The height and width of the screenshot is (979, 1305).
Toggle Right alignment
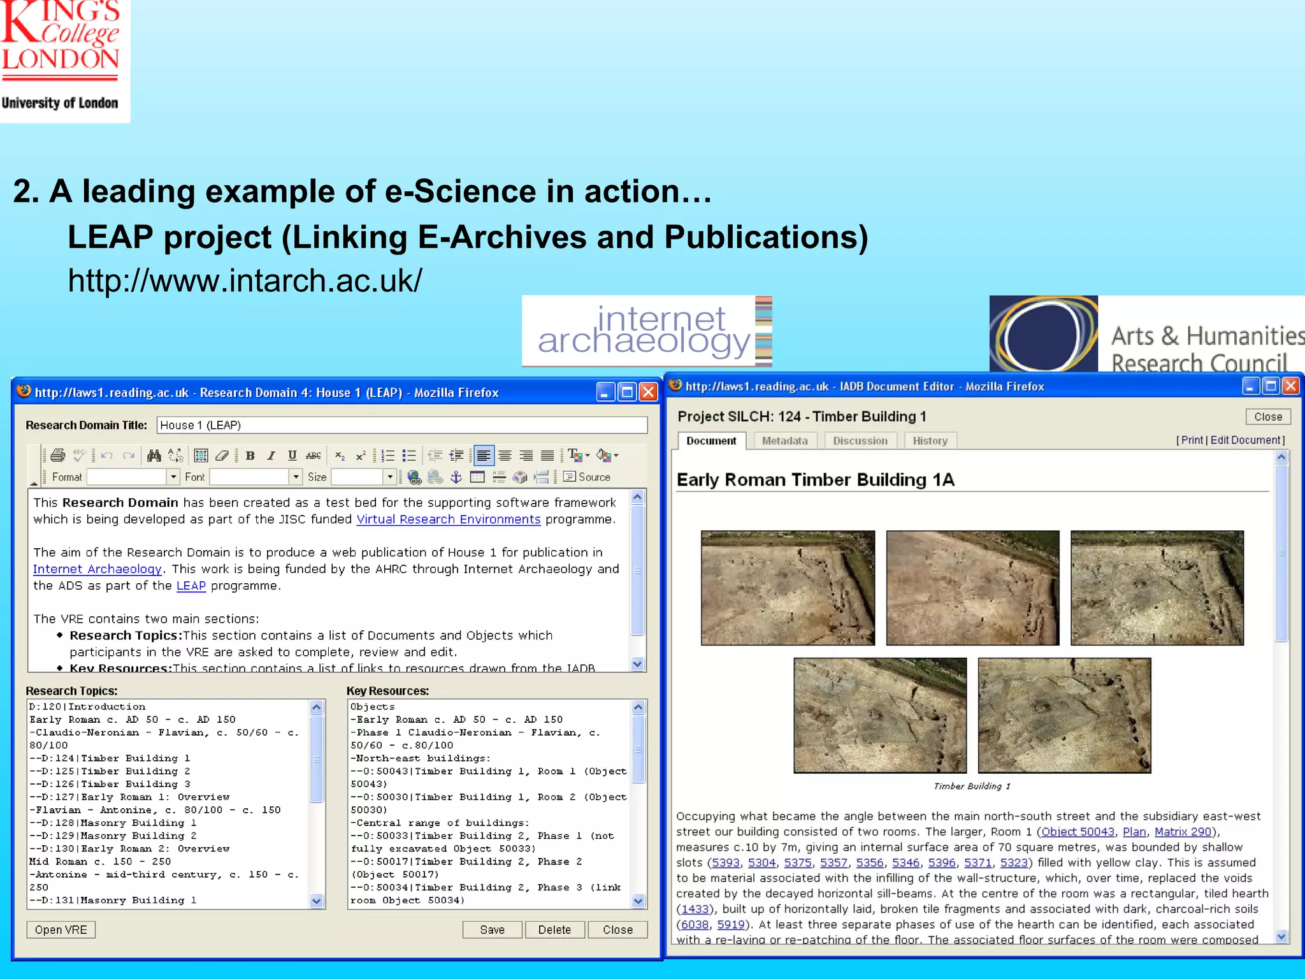(526, 455)
